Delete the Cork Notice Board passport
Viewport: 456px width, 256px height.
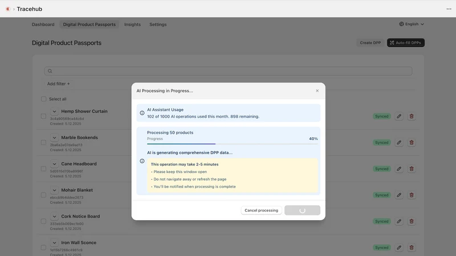pyautogui.click(x=411, y=221)
